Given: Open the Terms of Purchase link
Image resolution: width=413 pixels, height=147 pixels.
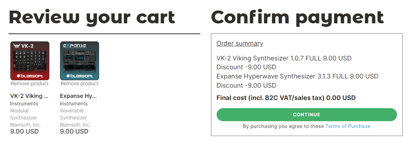Looking at the screenshot, I should click(348, 126).
